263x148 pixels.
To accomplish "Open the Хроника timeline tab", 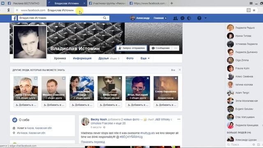I will [60, 58].
